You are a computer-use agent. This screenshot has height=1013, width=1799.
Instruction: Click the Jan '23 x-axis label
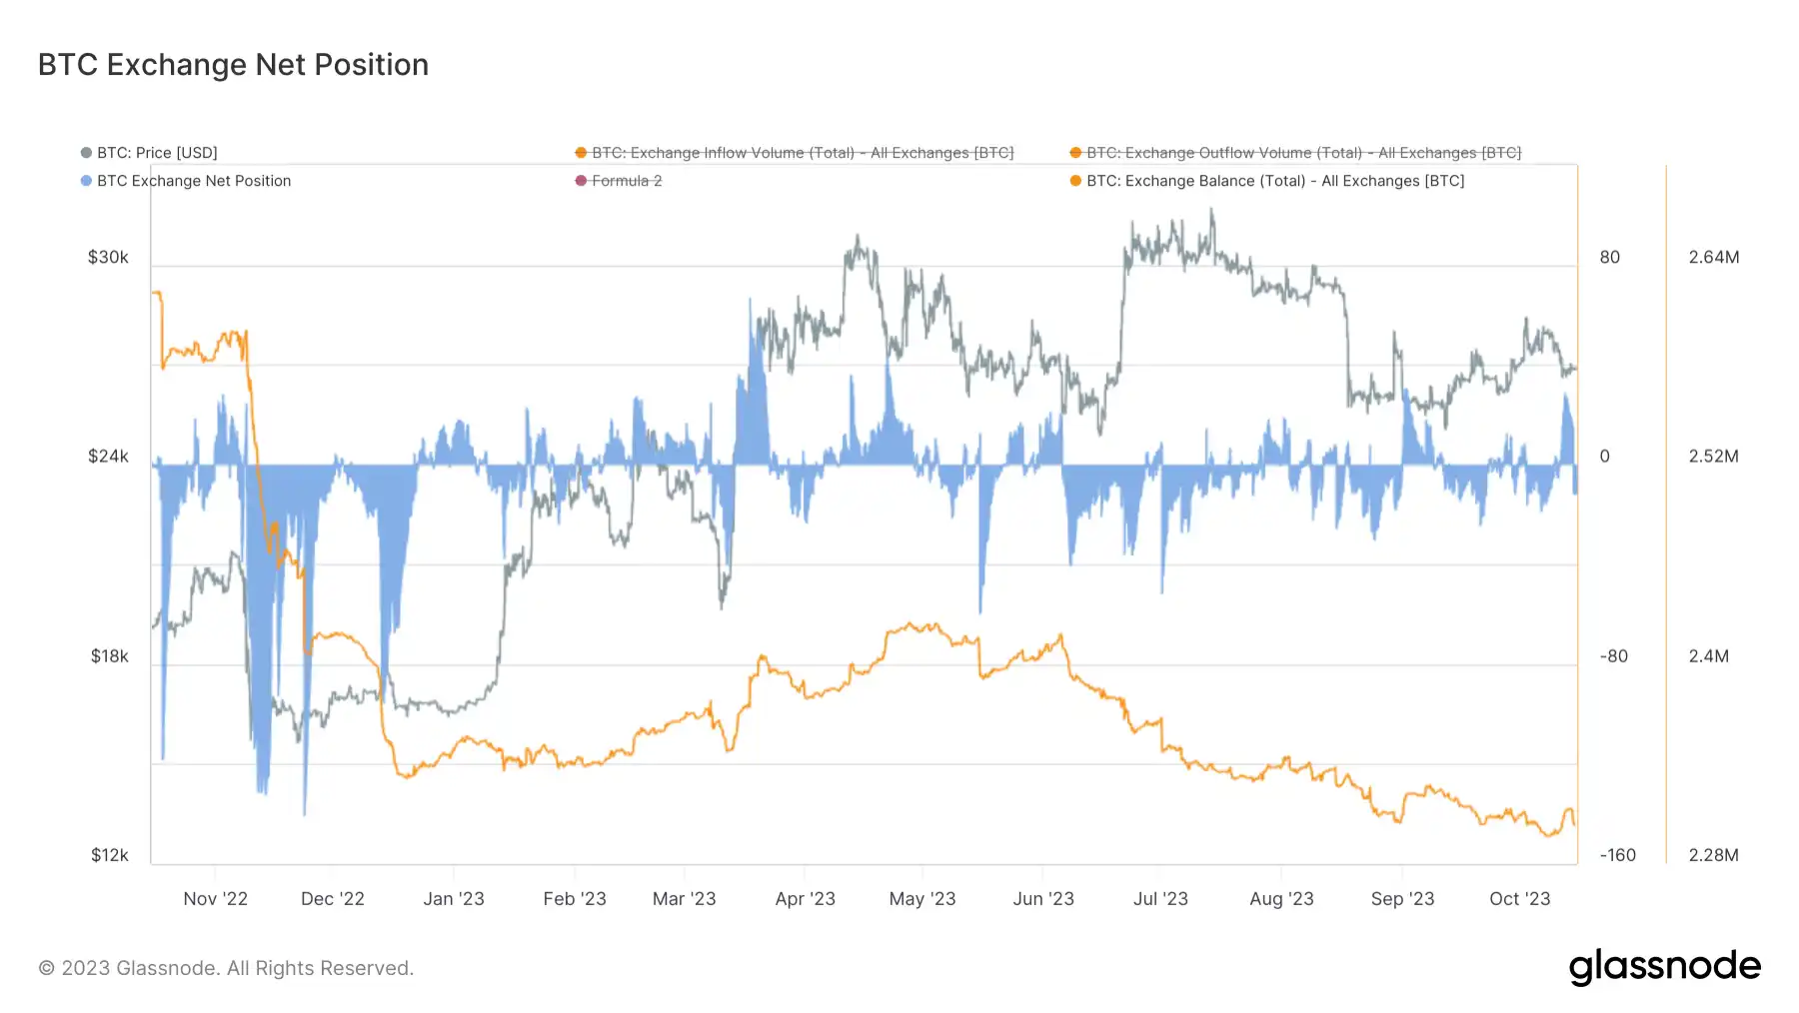coord(454,899)
